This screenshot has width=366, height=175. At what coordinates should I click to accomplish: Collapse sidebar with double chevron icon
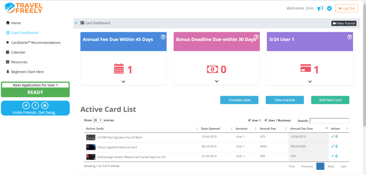(x=76, y=23)
